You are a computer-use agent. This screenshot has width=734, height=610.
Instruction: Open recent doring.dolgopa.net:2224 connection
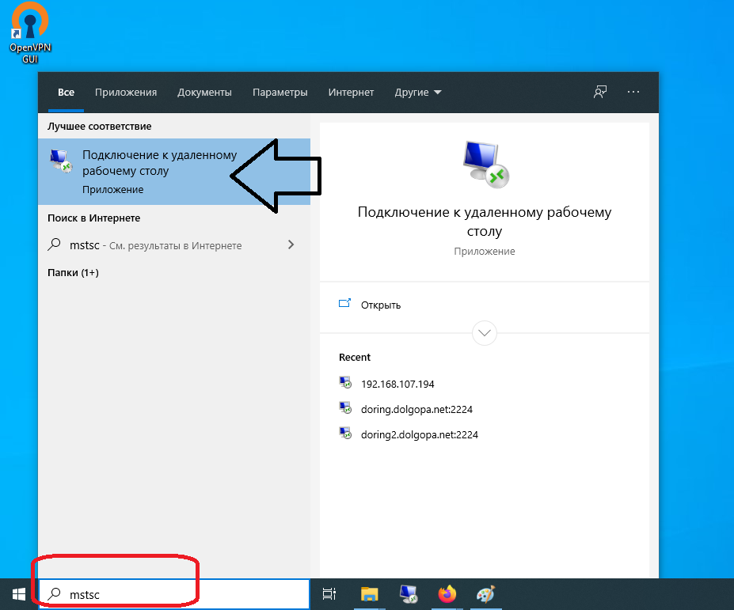(416, 409)
